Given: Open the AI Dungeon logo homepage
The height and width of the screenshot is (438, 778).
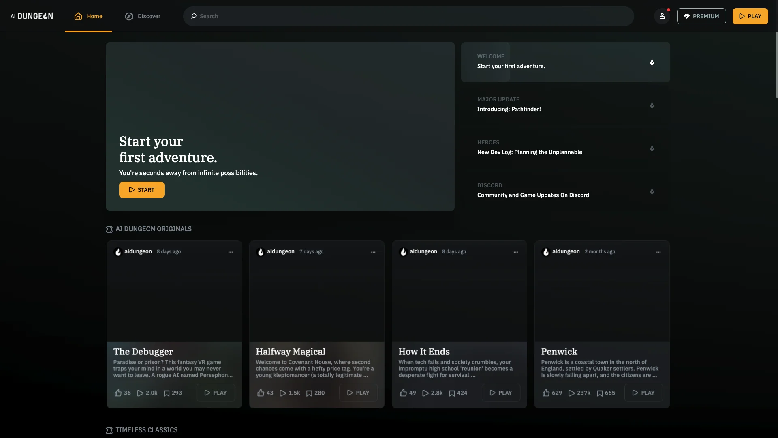Looking at the screenshot, I should pyautogui.click(x=32, y=16).
